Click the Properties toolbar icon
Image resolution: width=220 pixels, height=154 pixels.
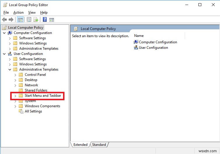click(x=29, y=20)
